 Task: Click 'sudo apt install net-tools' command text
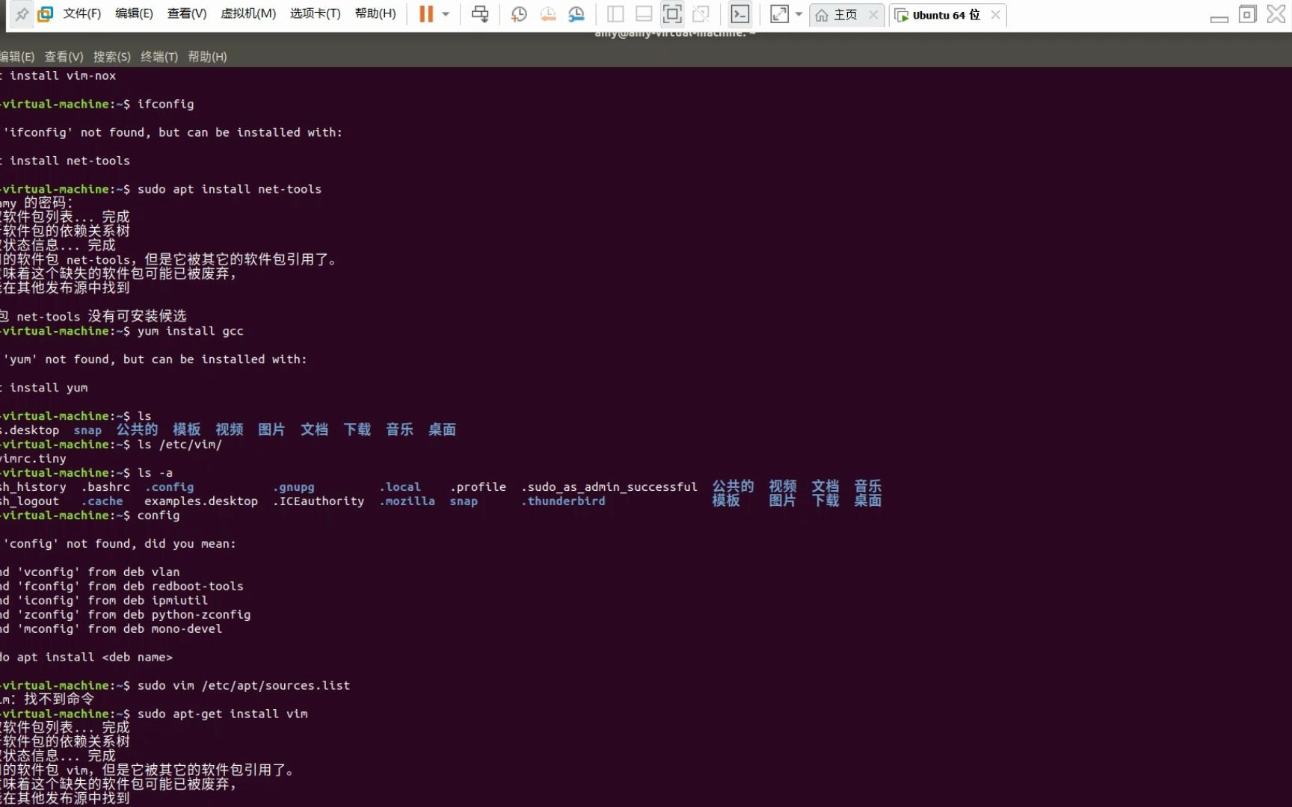[x=230, y=189]
